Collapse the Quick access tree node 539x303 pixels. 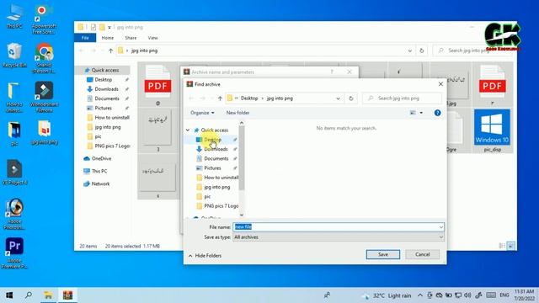point(188,130)
